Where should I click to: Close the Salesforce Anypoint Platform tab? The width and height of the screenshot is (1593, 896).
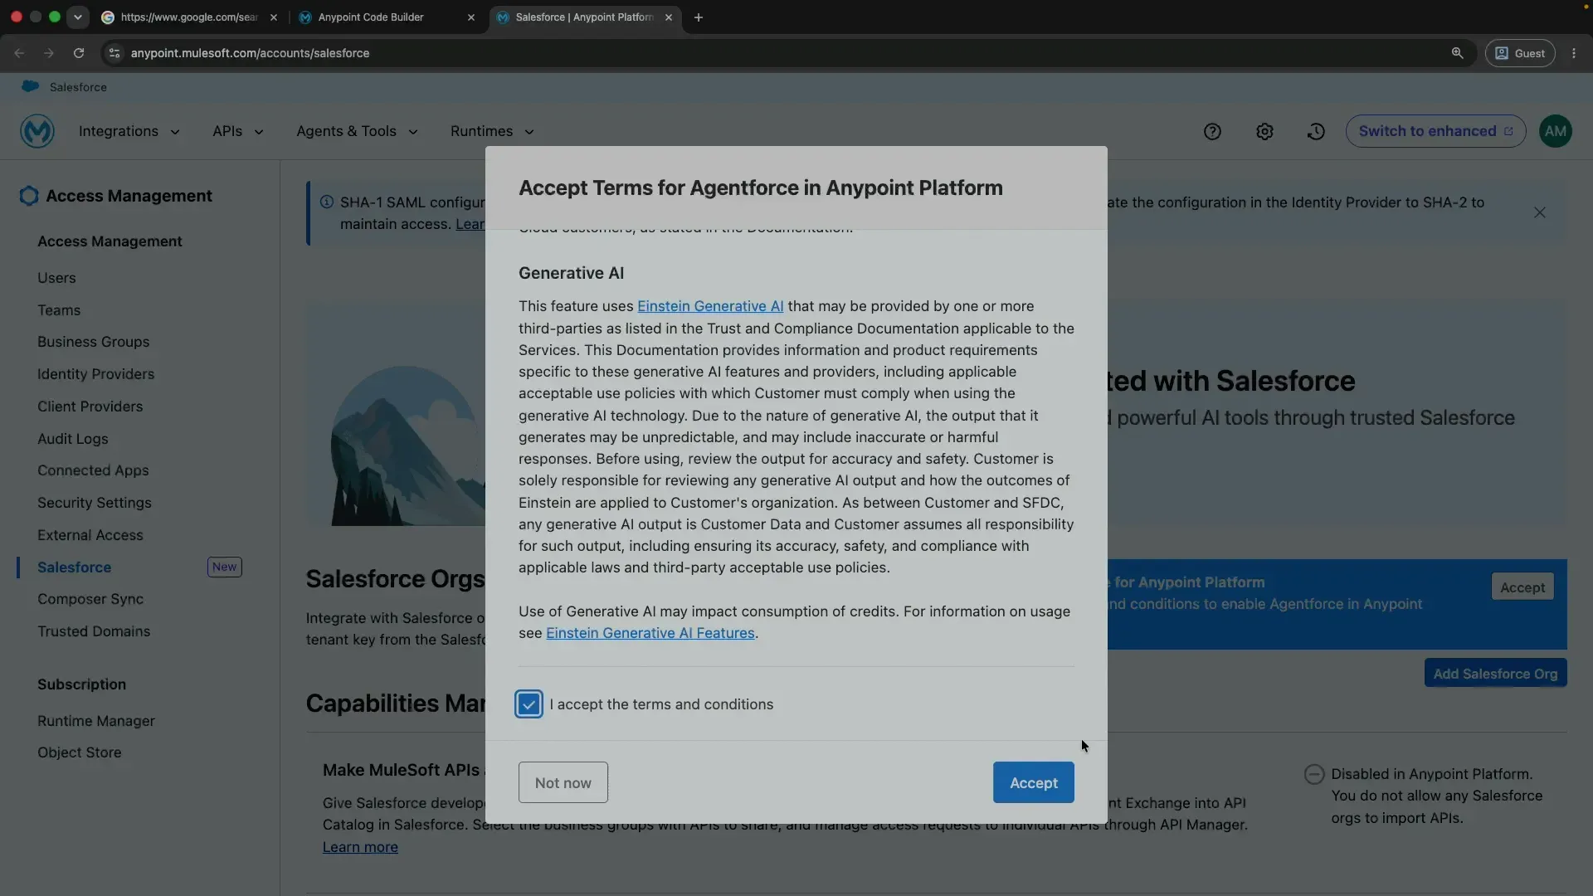click(x=669, y=17)
